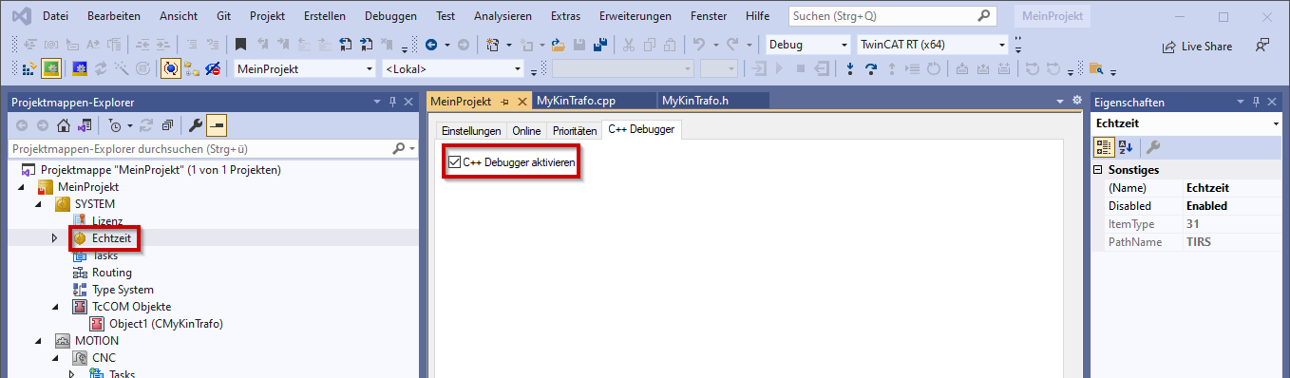
Task: Click the Find in Files folder icon
Action: tap(1096, 68)
